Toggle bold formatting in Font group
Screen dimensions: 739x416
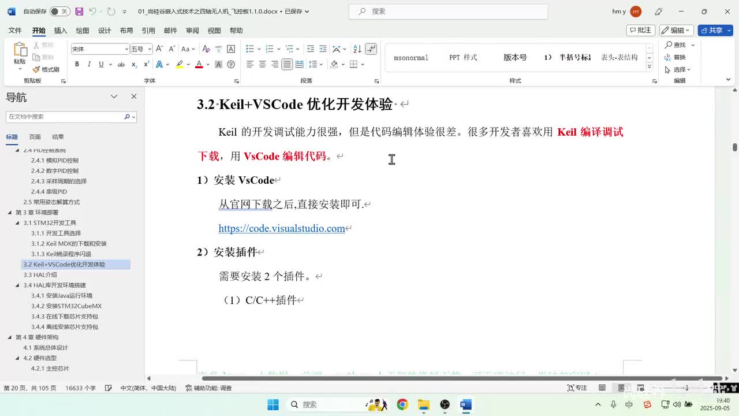click(77, 64)
